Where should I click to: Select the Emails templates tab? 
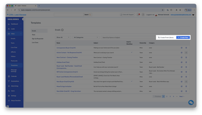coord(39,31)
